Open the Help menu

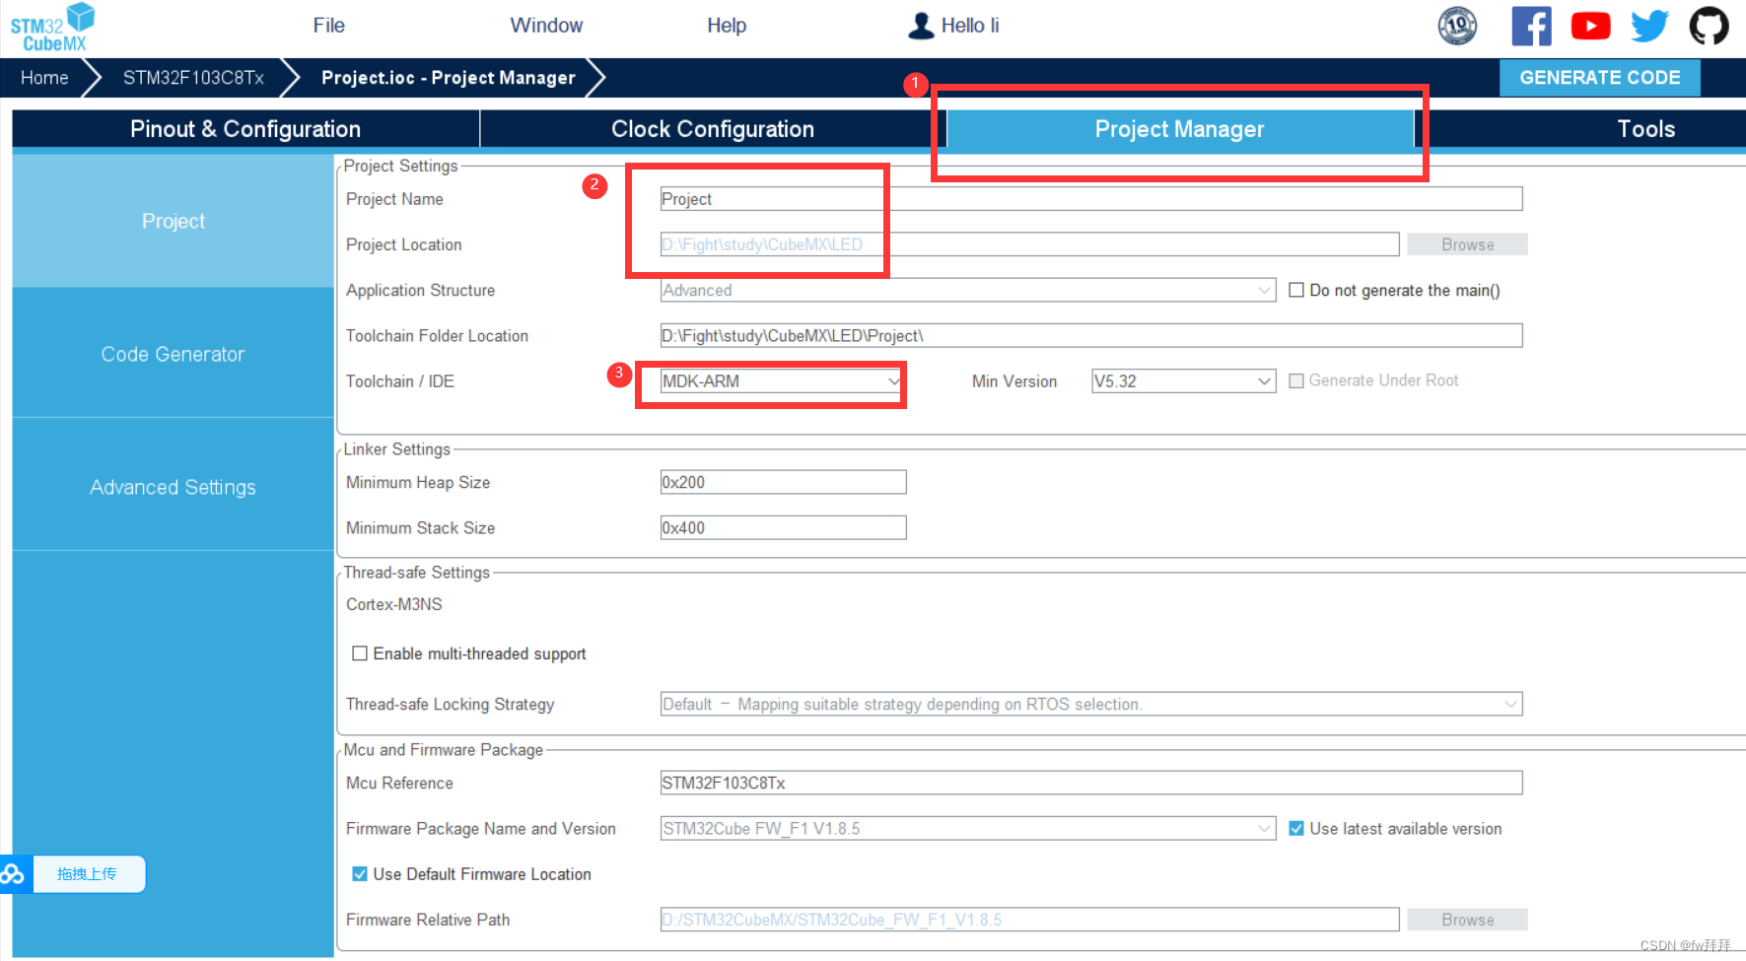tap(727, 26)
